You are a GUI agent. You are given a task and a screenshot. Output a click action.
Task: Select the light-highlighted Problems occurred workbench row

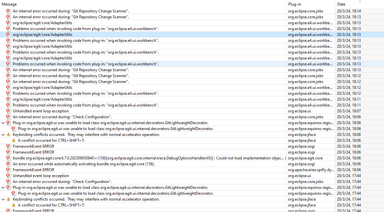point(192,64)
